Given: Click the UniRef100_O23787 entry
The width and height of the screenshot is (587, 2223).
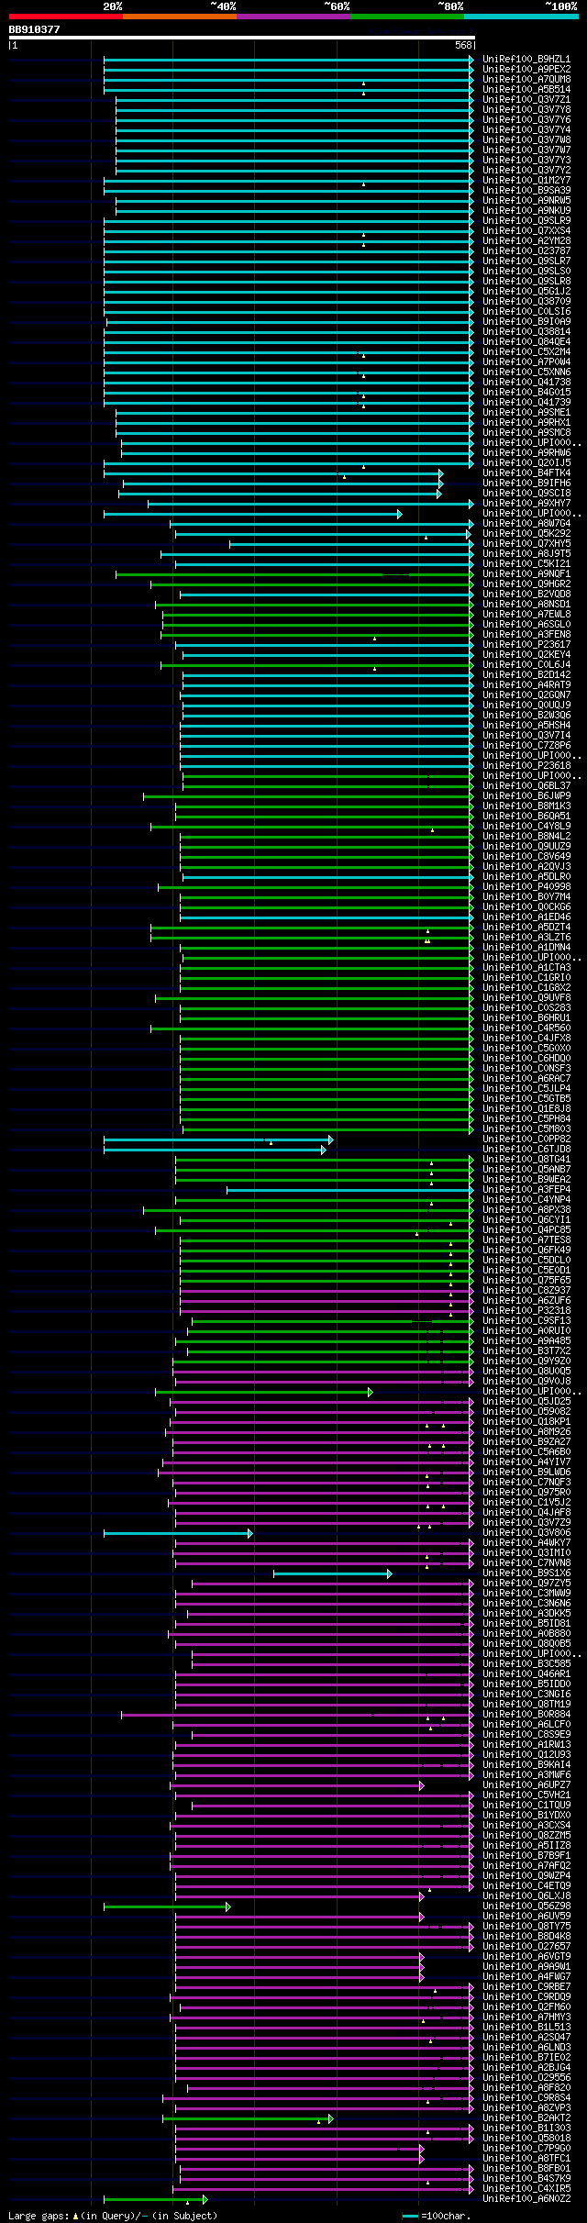Looking at the screenshot, I should pyautogui.click(x=526, y=250).
